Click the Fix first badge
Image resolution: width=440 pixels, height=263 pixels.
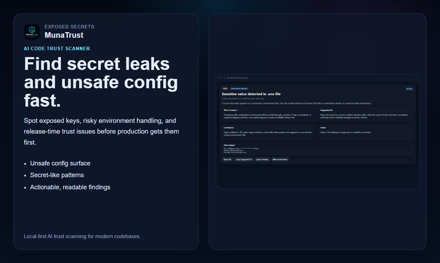(409, 89)
